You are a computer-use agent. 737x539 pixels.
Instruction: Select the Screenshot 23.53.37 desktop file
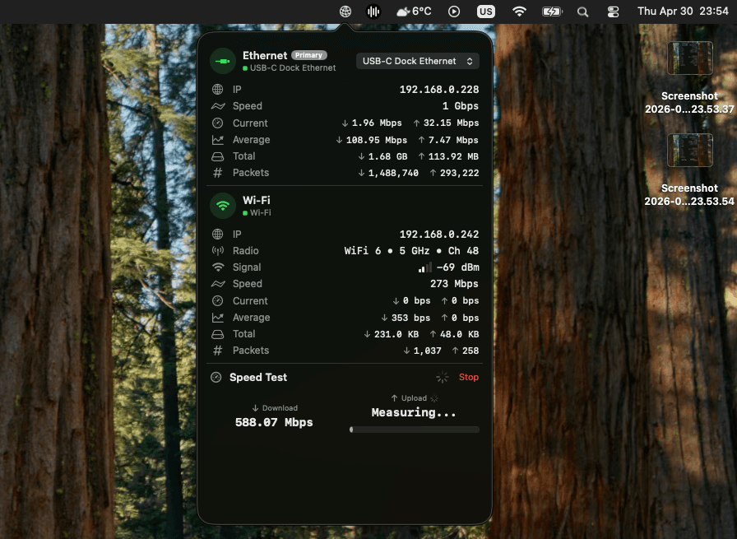click(689, 78)
